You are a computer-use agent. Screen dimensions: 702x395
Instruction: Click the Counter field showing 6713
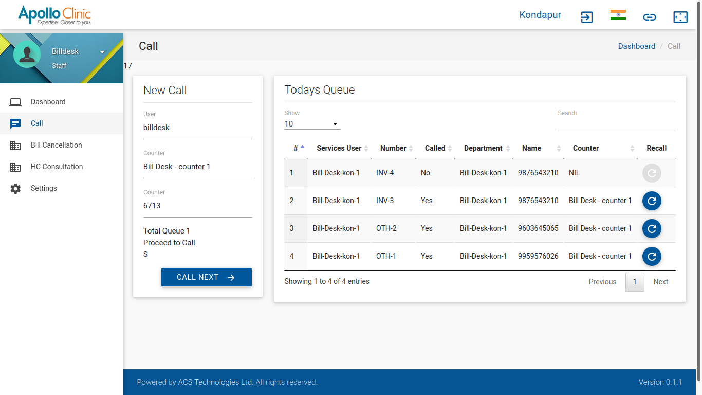point(198,206)
